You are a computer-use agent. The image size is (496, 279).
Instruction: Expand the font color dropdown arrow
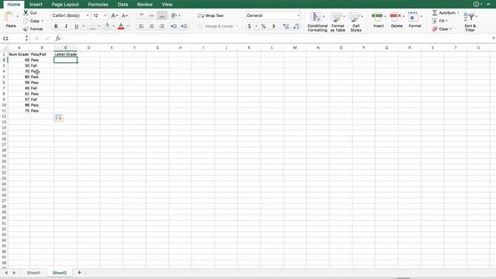128,26
